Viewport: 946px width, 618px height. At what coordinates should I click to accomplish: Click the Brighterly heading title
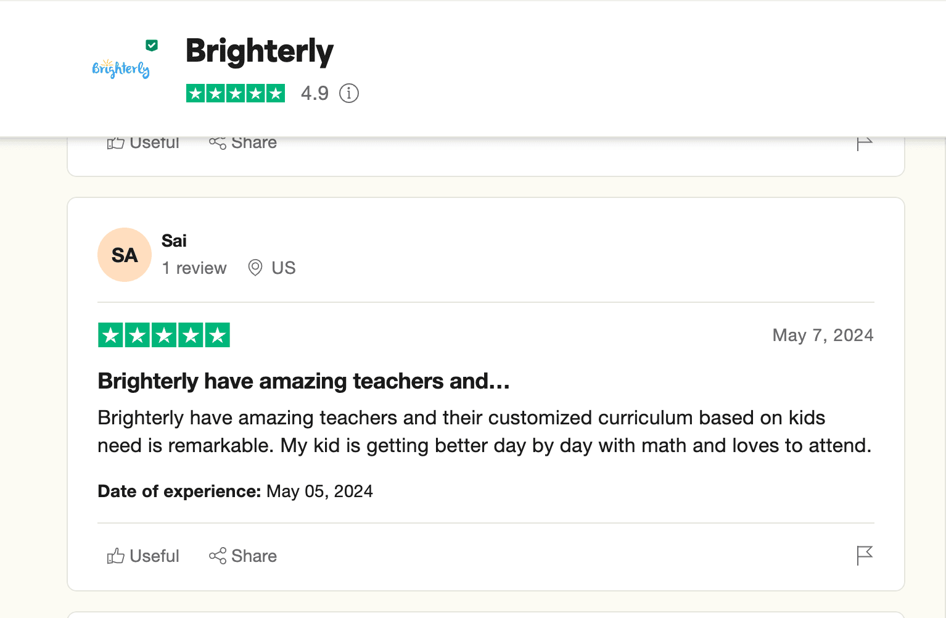point(259,51)
